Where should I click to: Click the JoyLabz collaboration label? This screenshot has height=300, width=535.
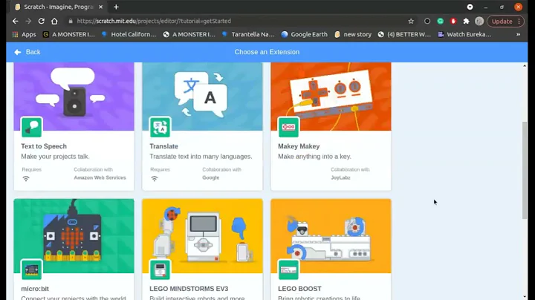click(340, 177)
